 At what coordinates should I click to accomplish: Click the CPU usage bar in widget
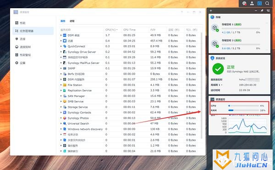pyautogui.click(x=243, y=106)
